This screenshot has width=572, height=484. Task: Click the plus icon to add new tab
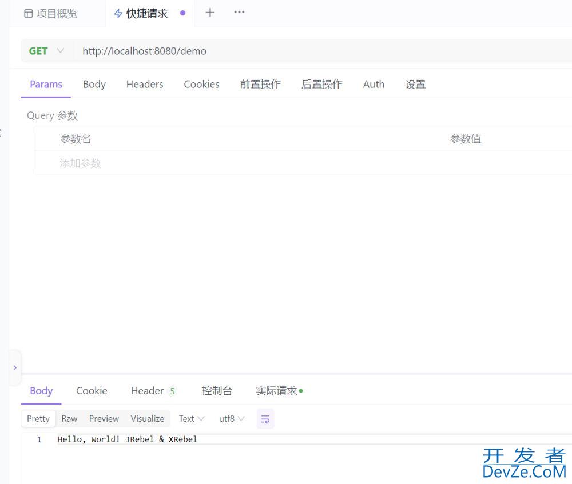pyautogui.click(x=210, y=13)
